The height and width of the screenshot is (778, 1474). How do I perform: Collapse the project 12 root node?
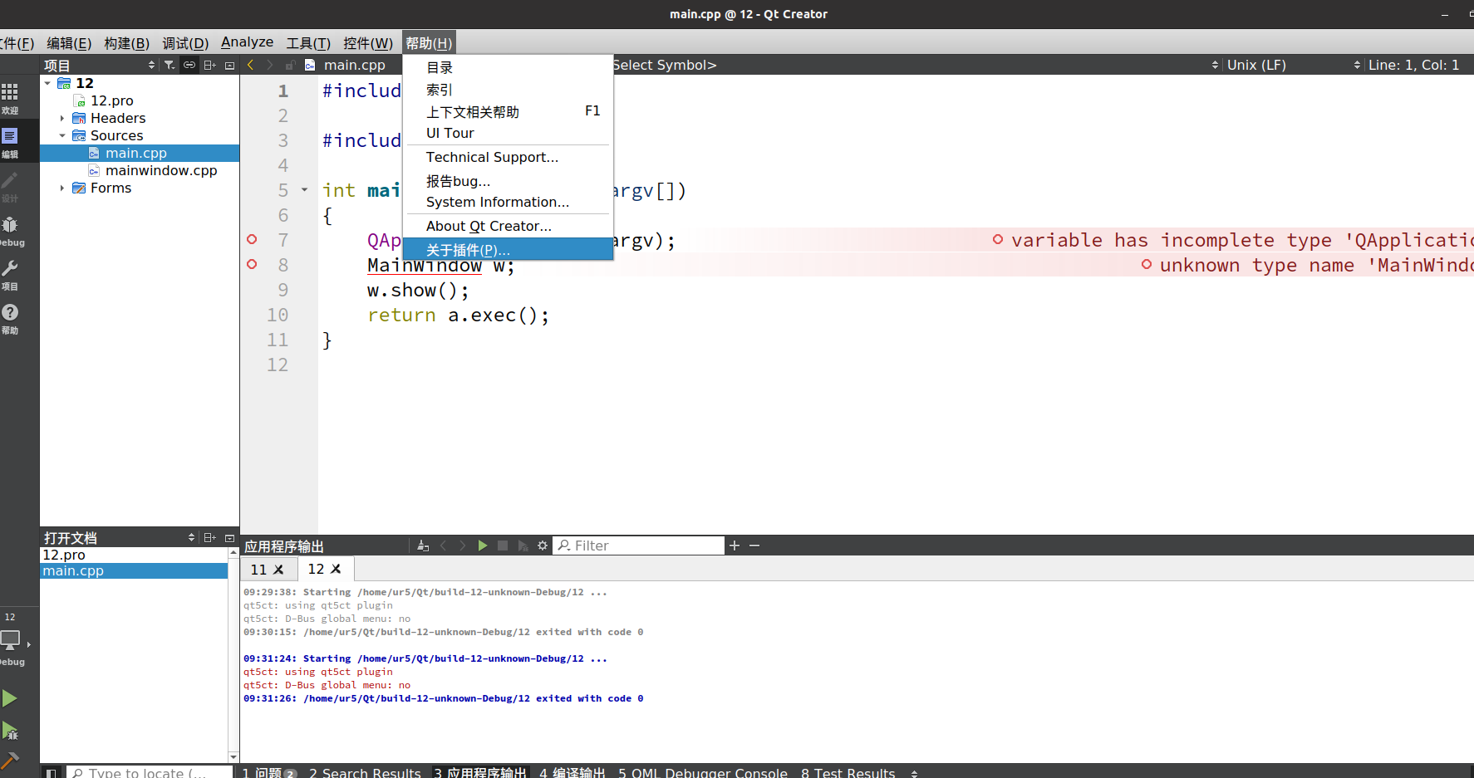[x=47, y=83]
